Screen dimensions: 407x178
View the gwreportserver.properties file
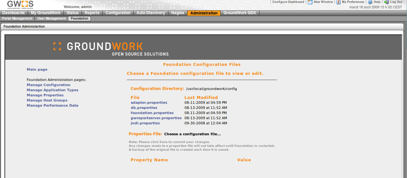[x=156, y=118]
